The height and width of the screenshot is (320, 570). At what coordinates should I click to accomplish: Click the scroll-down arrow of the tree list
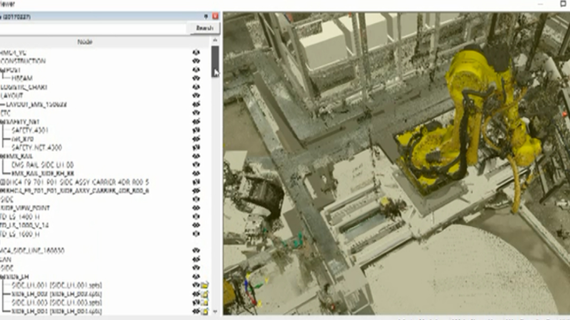pyautogui.click(x=215, y=312)
